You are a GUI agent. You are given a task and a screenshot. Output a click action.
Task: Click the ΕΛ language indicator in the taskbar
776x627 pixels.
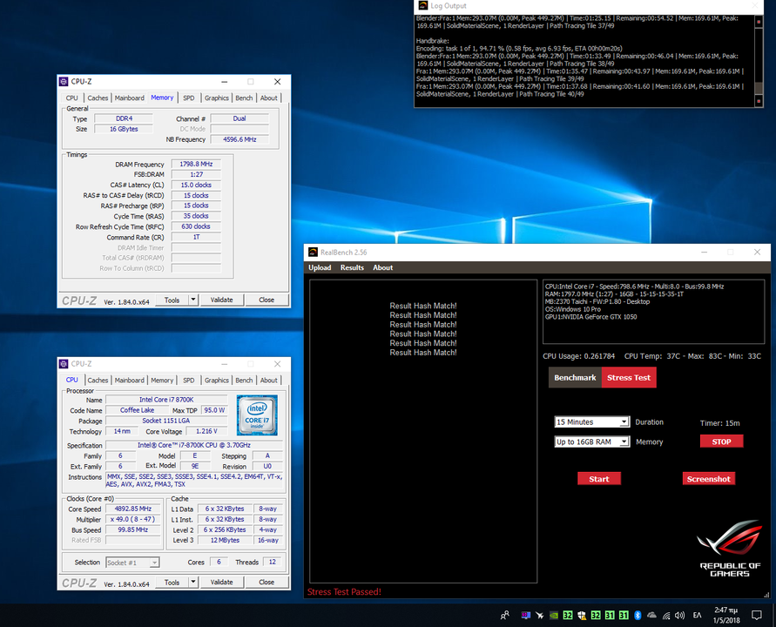tap(697, 615)
